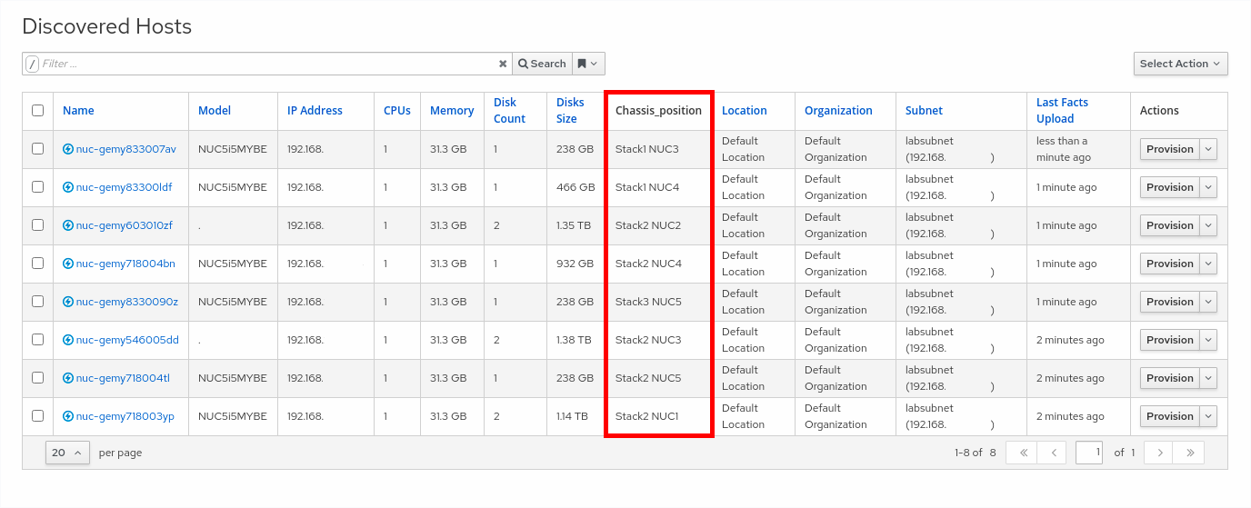Go to the previous page arrow
This screenshot has height=508, width=1251.
(1052, 453)
